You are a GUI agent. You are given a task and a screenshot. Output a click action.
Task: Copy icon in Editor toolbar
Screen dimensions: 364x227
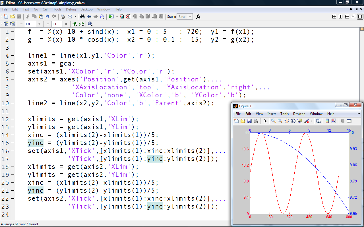[34, 16]
